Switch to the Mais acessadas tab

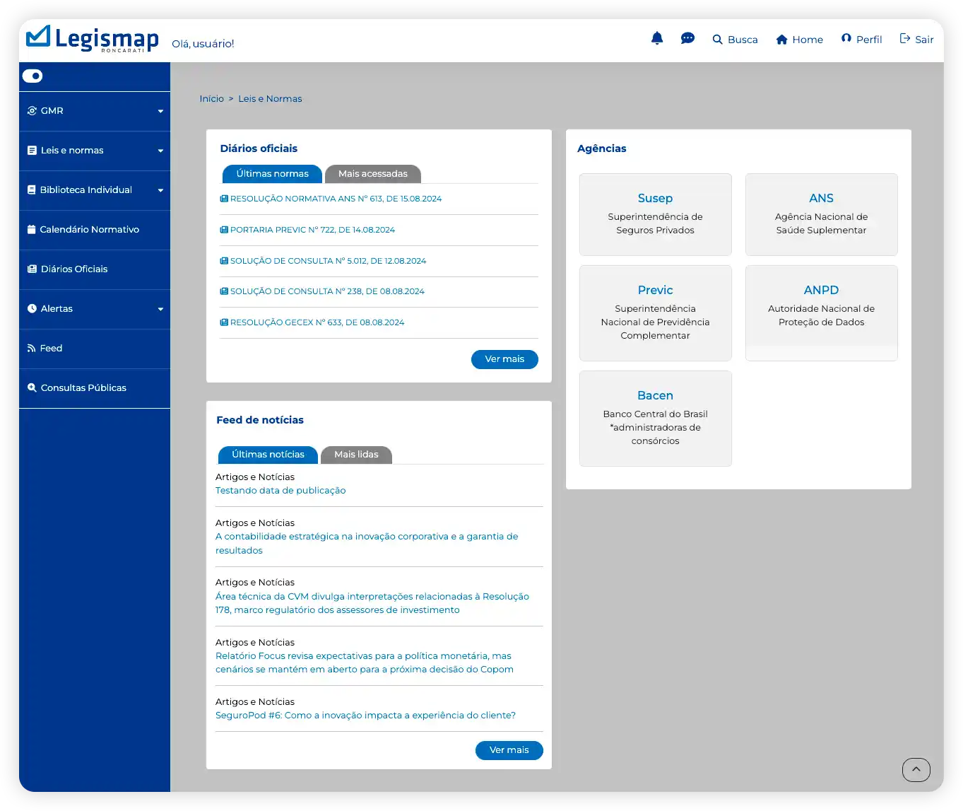(x=372, y=174)
